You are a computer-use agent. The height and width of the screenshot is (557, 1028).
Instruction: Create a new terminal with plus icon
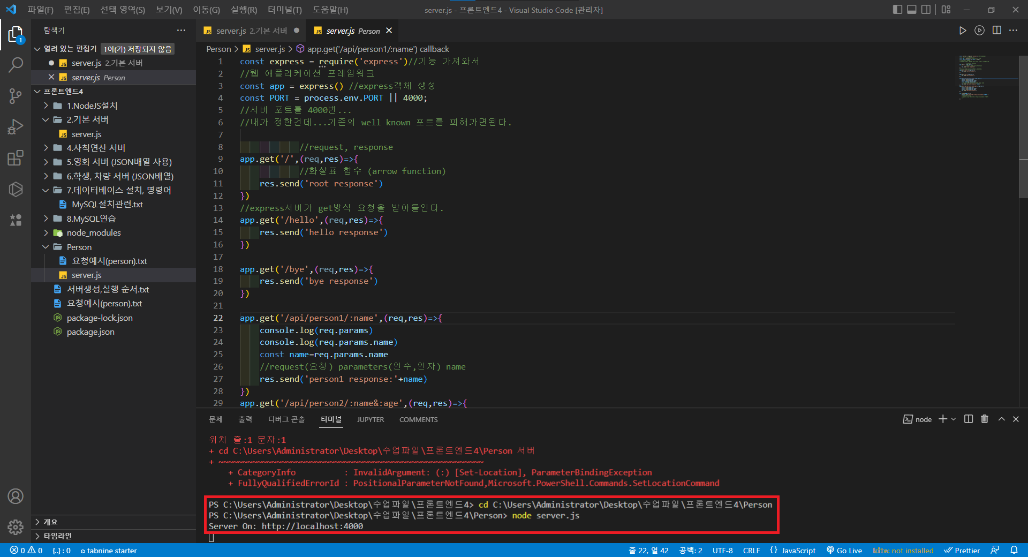point(943,419)
